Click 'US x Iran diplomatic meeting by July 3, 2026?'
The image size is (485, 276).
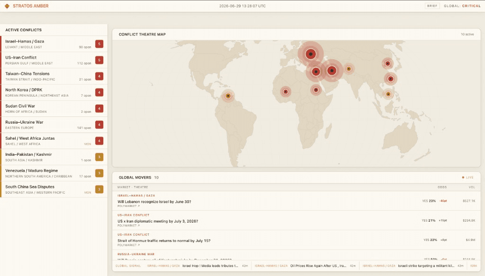pyautogui.click(x=158, y=221)
